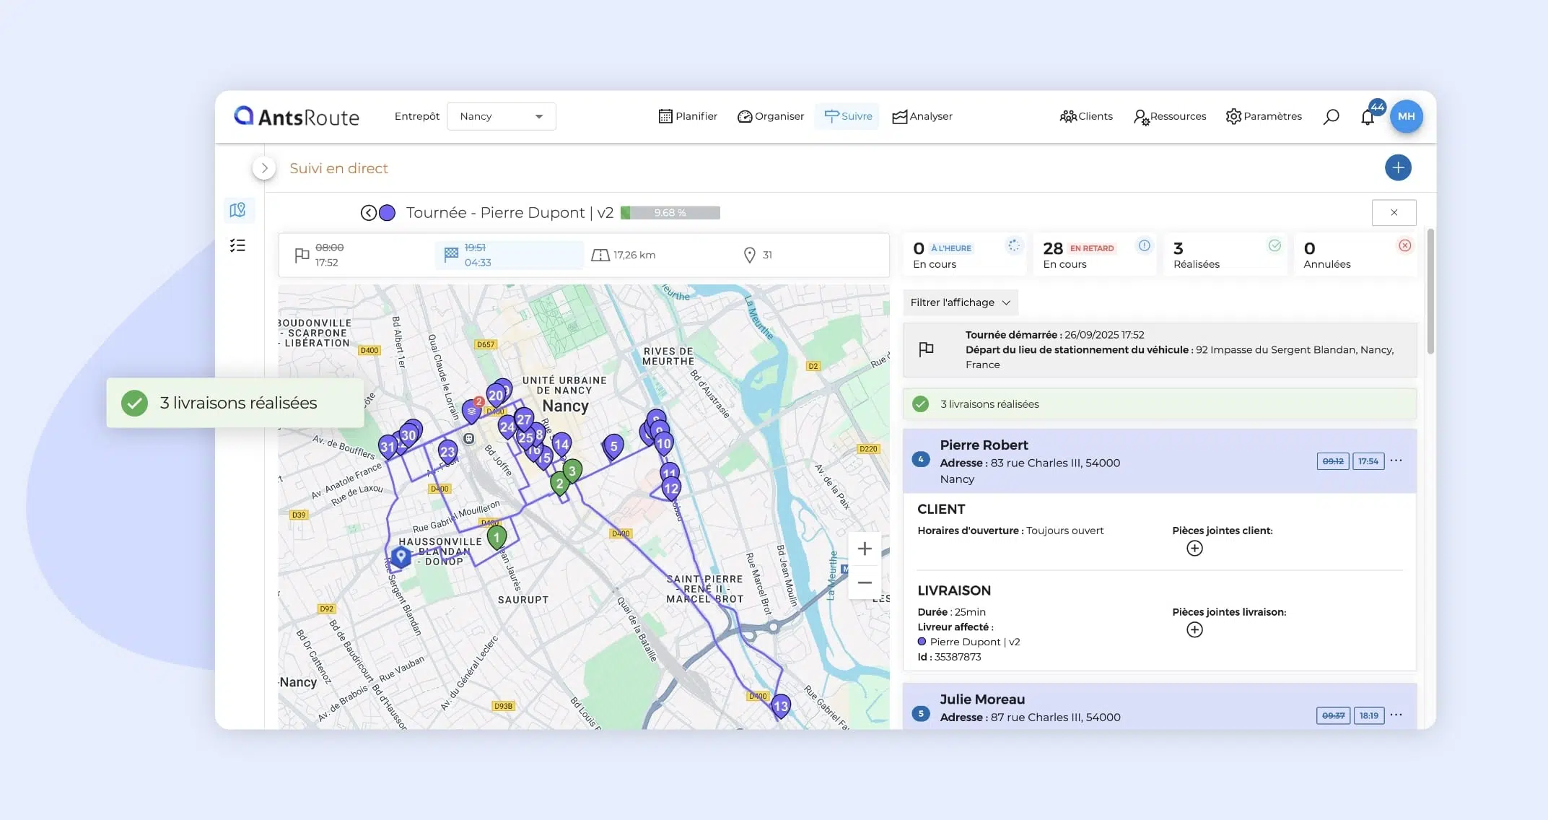Zoom out on the map

pyautogui.click(x=865, y=583)
